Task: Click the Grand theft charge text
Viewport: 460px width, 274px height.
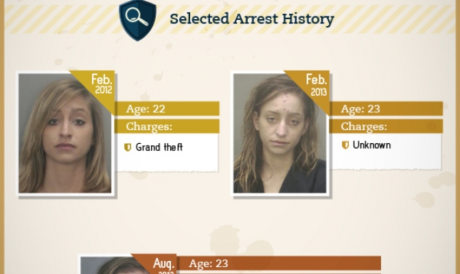Action: click(x=159, y=147)
